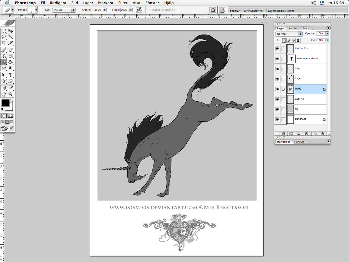Check 'Radera till händelse' checkbox
The height and width of the screenshot is (262, 349).
click(x=149, y=10)
